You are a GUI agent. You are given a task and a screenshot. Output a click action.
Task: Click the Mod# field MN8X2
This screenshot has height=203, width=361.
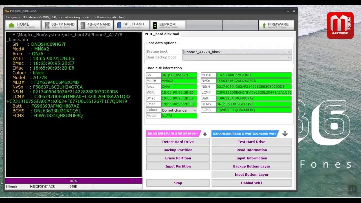coord(179,81)
